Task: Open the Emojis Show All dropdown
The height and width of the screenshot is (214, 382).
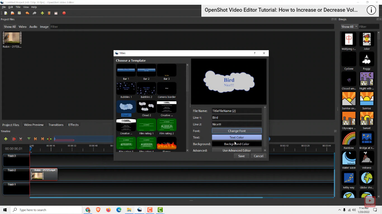Action: pyautogui.click(x=349, y=27)
